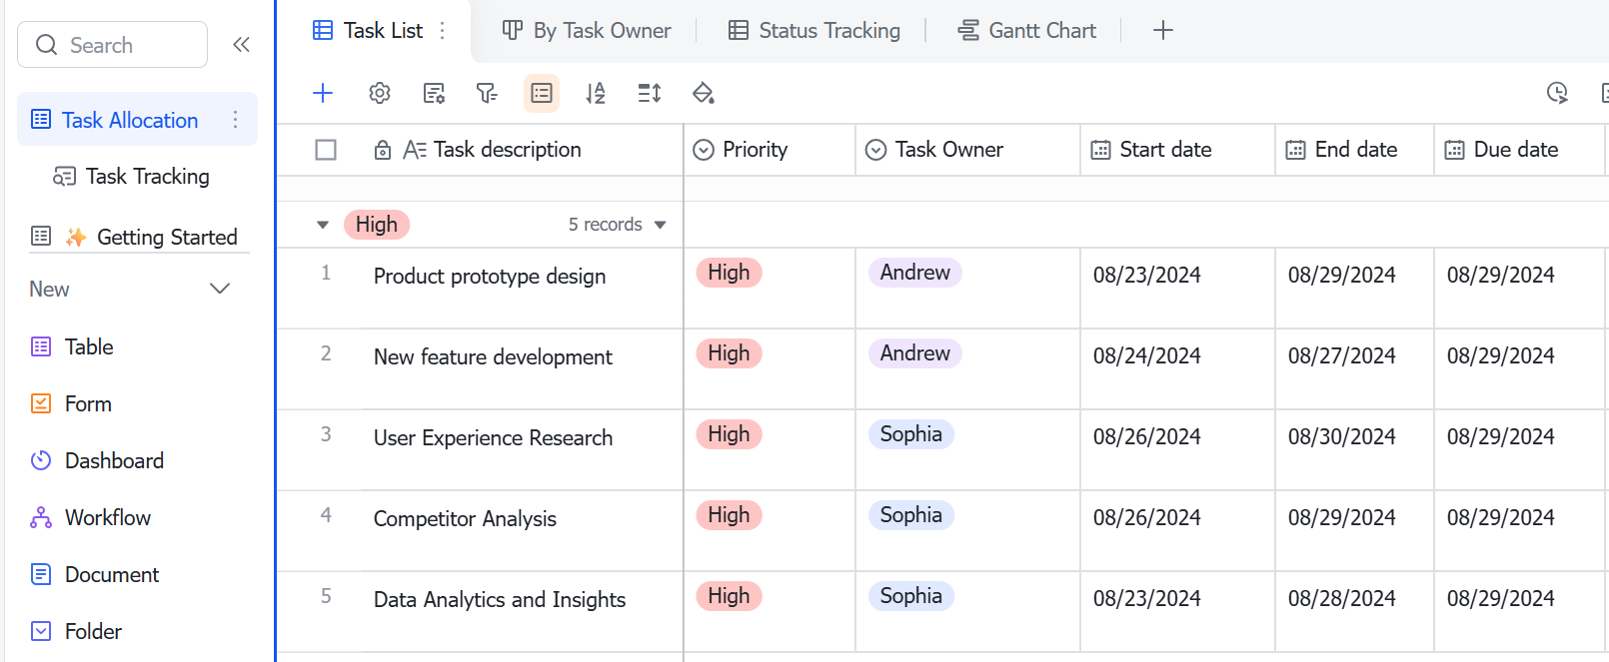
Task: Open Task Allocation in sidebar
Action: click(138, 120)
